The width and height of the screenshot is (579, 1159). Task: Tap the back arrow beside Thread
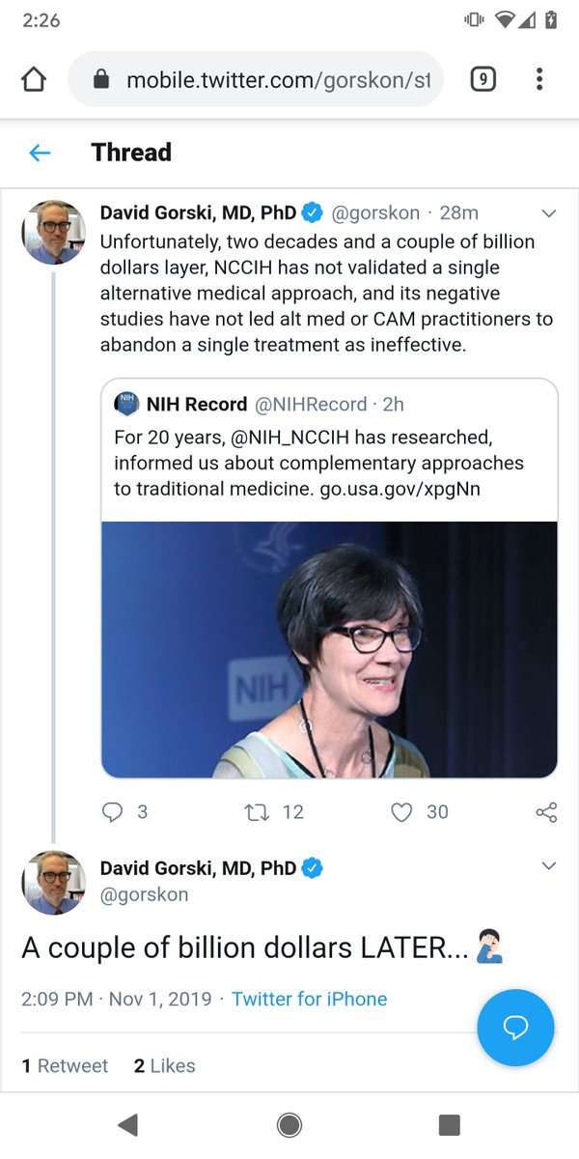tap(39, 153)
